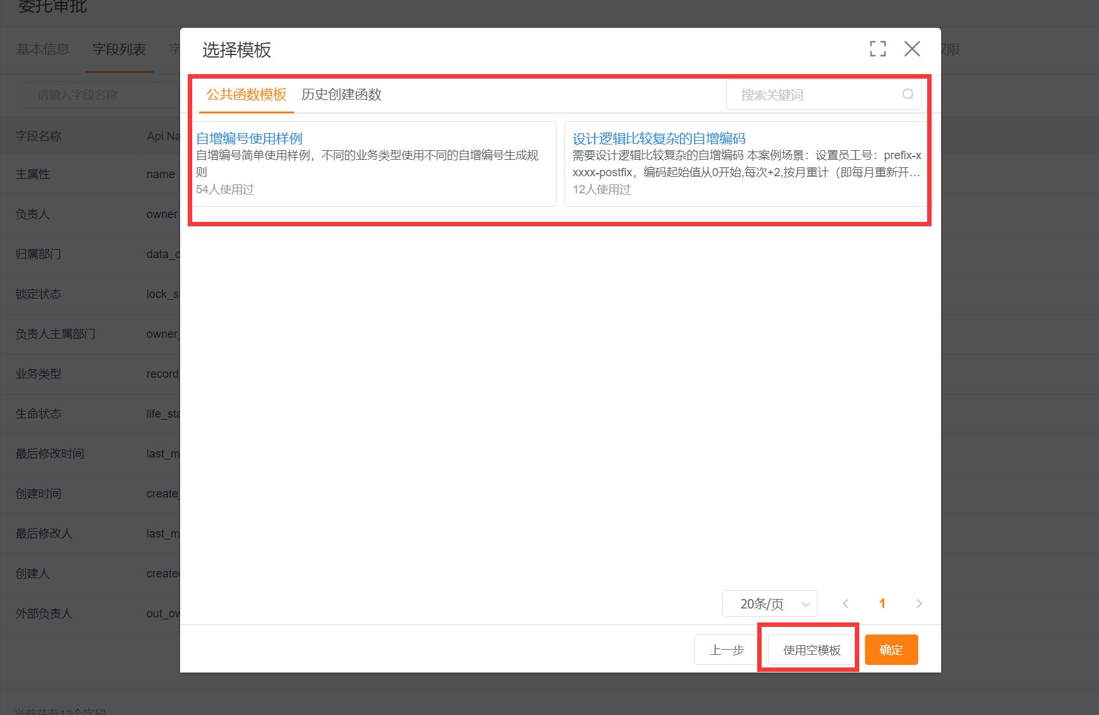This screenshot has width=1099, height=715.
Task: Open 设计逻辑比较复杂的自增编码 template link
Action: coord(659,138)
